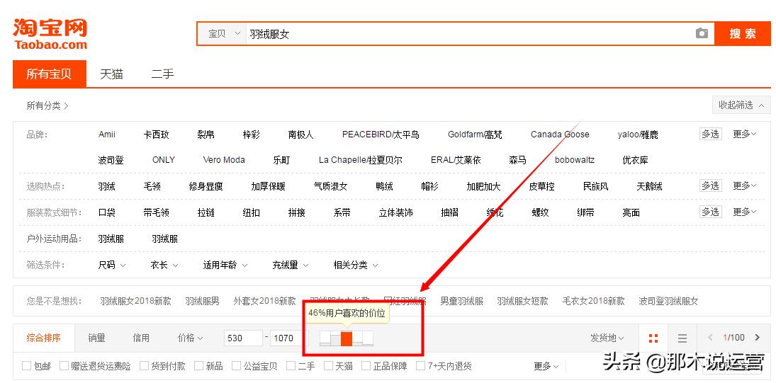This screenshot has width=776, height=383.
Task: Switch to grid view layout icon
Action: click(x=653, y=338)
